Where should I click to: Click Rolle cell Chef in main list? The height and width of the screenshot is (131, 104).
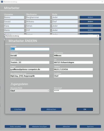pyautogui.click(x=65, y=22)
